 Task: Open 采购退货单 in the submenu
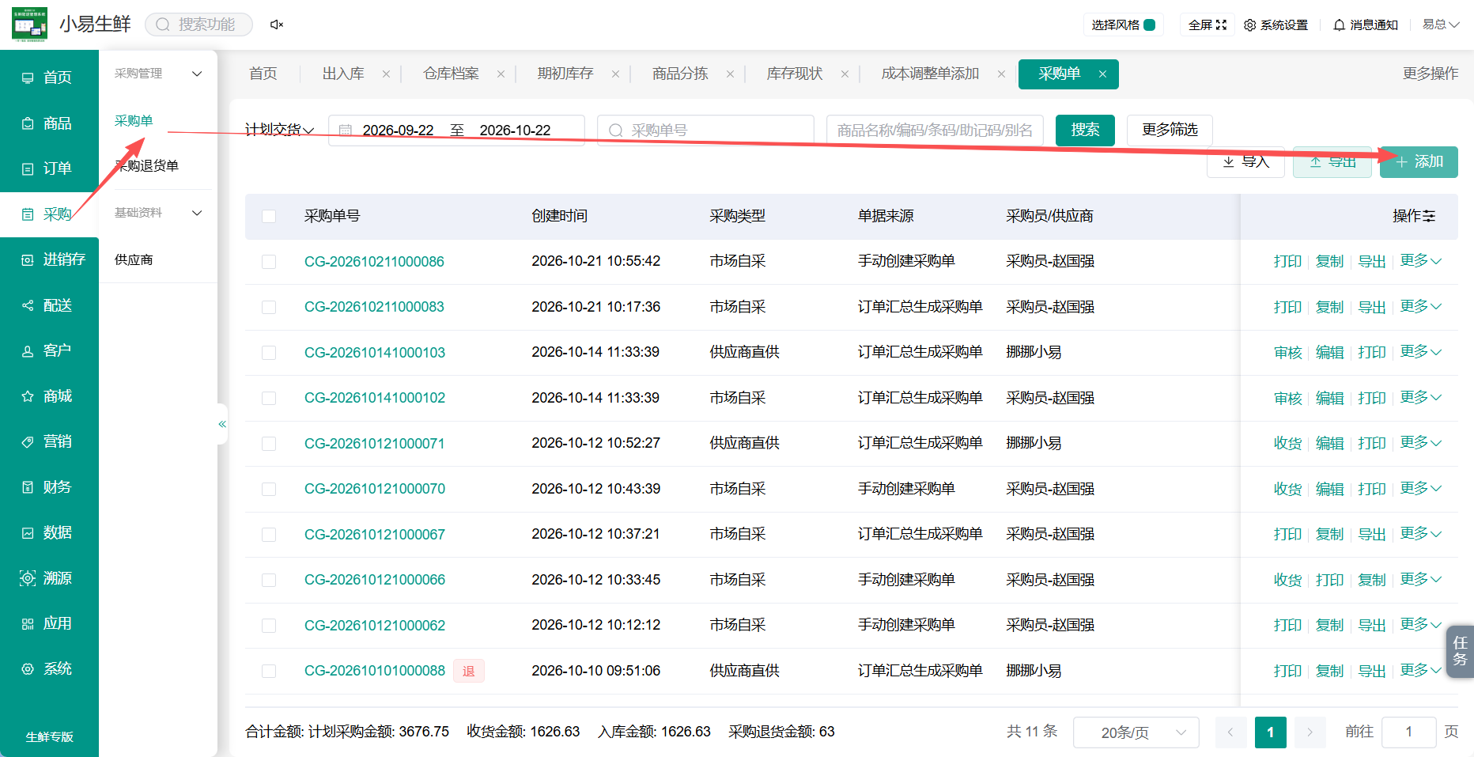(x=147, y=166)
